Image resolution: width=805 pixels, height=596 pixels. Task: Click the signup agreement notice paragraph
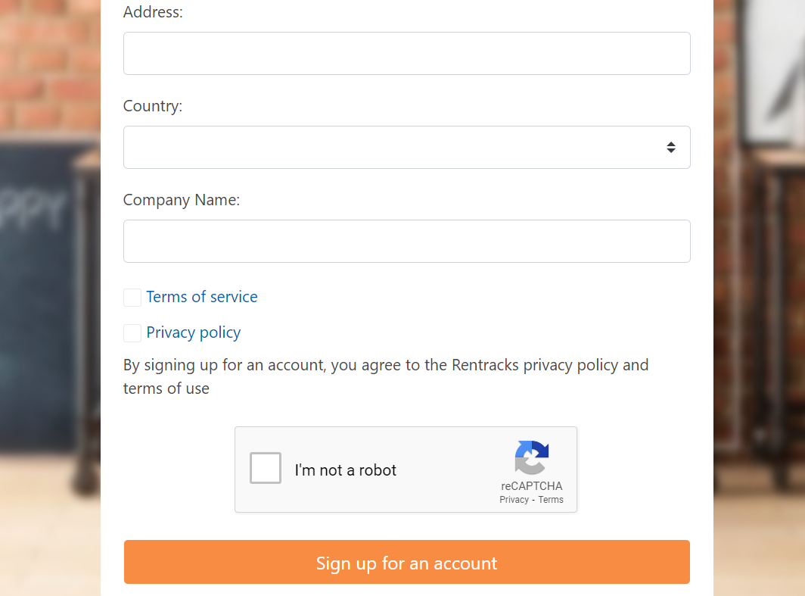click(386, 376)
